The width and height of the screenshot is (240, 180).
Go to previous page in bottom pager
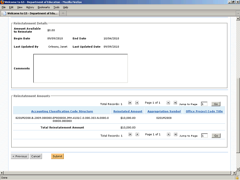[137, 134]
